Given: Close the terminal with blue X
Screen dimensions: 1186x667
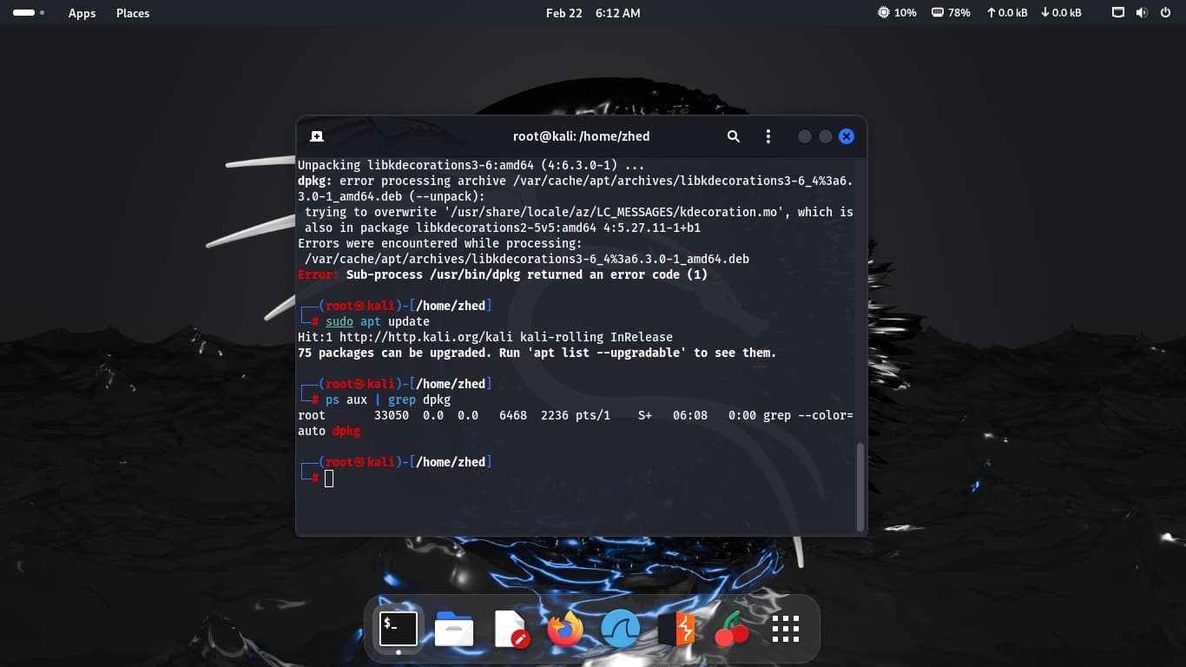Looking at the screenshot, I should click(x=847, y=136).
